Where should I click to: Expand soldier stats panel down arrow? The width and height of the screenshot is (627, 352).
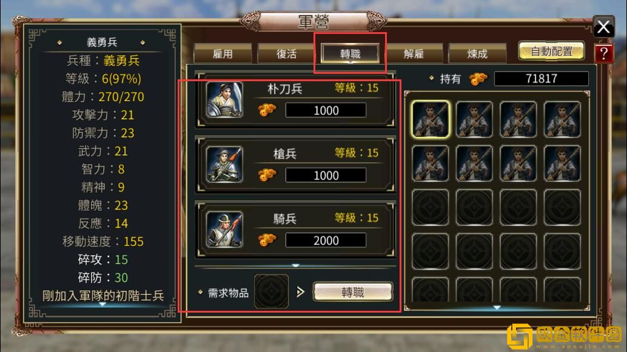click(102, 305)
